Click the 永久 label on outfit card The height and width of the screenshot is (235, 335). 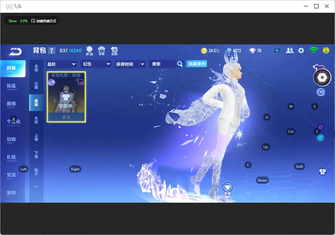(x=66, y=117)
